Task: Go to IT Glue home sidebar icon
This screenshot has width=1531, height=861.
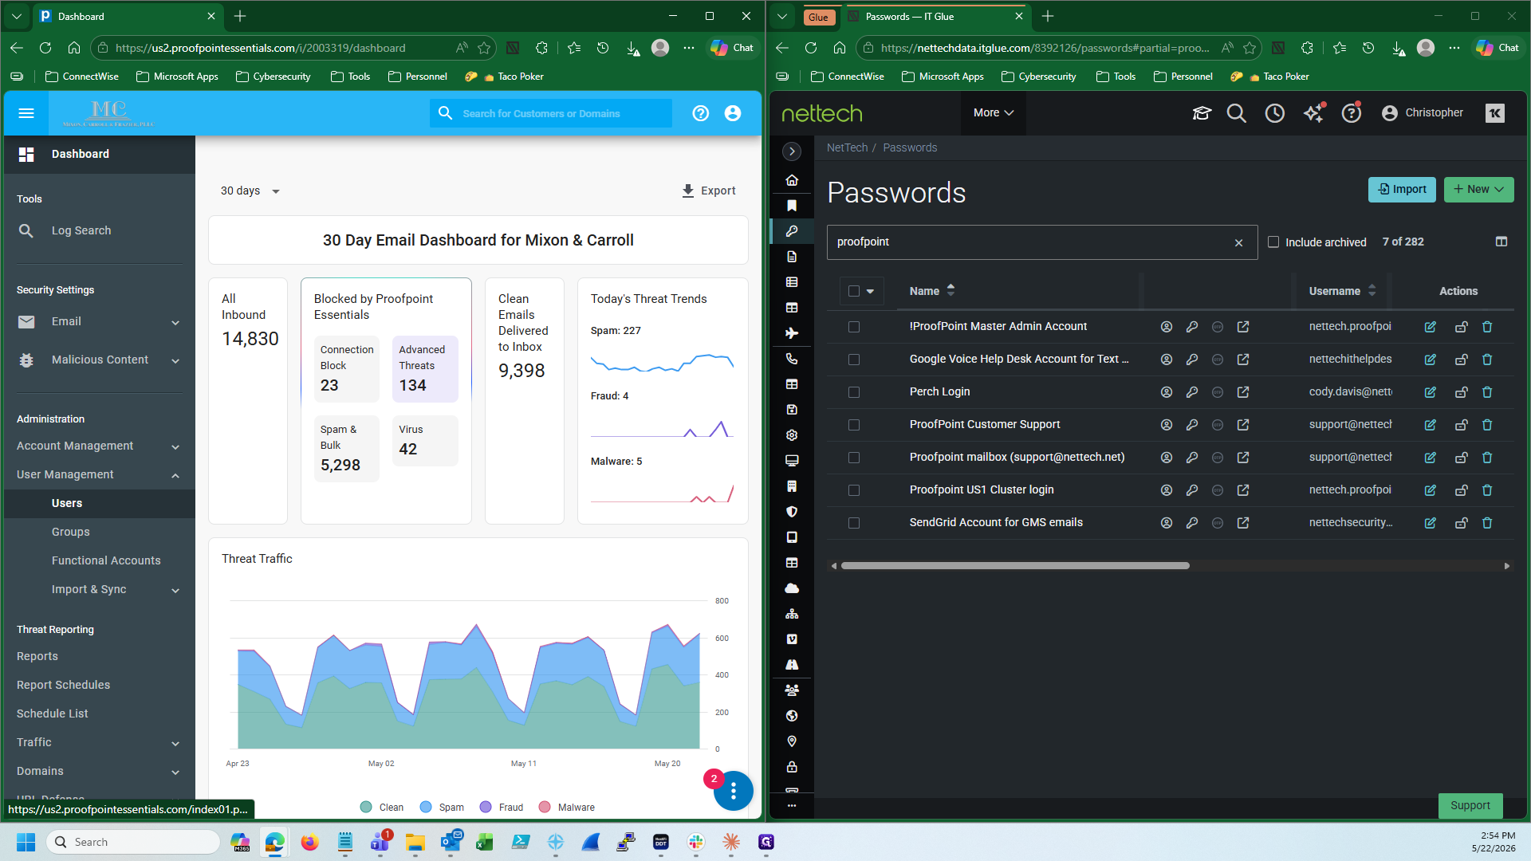Action: pyautogui.click(x=792, y=180)
